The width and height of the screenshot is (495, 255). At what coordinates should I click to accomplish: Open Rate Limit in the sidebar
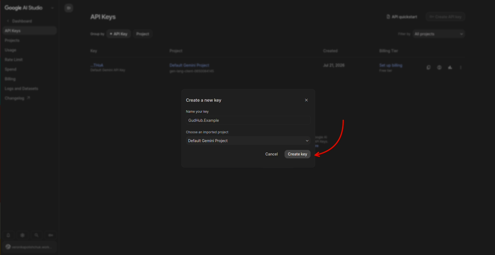14,60
